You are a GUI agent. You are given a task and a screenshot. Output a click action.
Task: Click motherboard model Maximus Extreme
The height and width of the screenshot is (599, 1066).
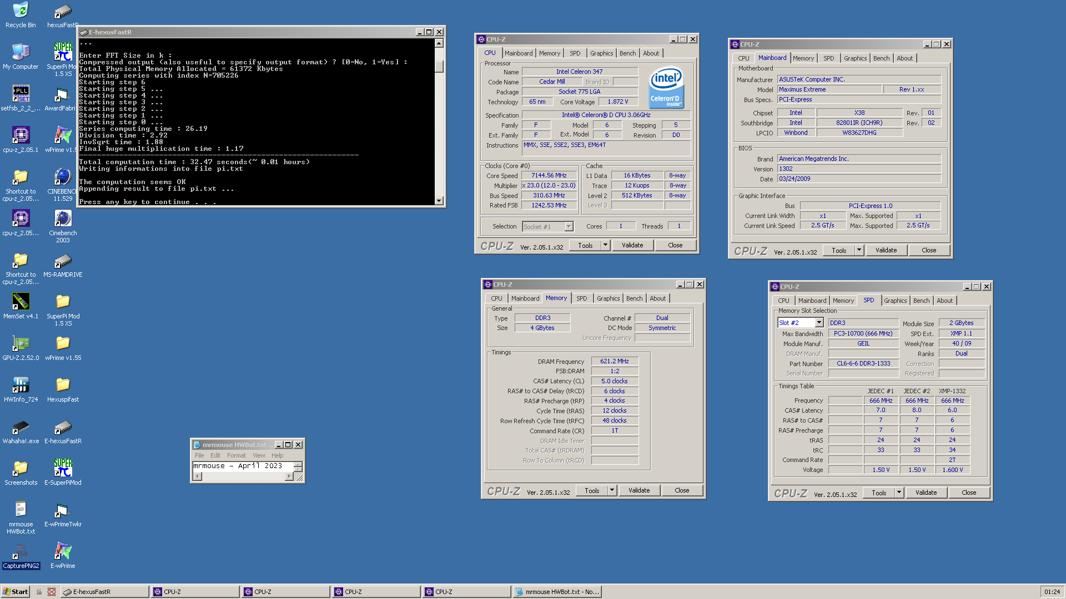(829, 89)
